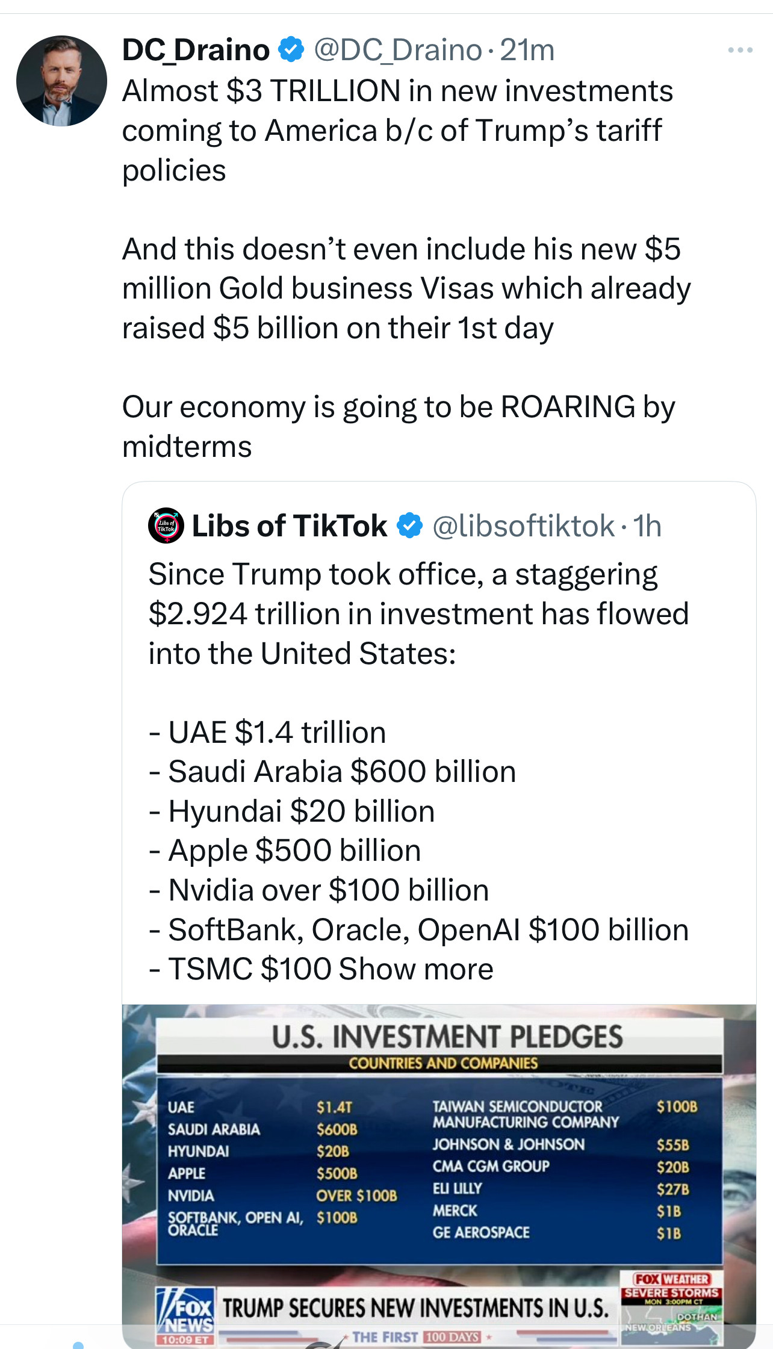The height and width of the screenshot is (1349, 773).
Task: Click the @DC_Draino handle
Action: pos(397,49)
